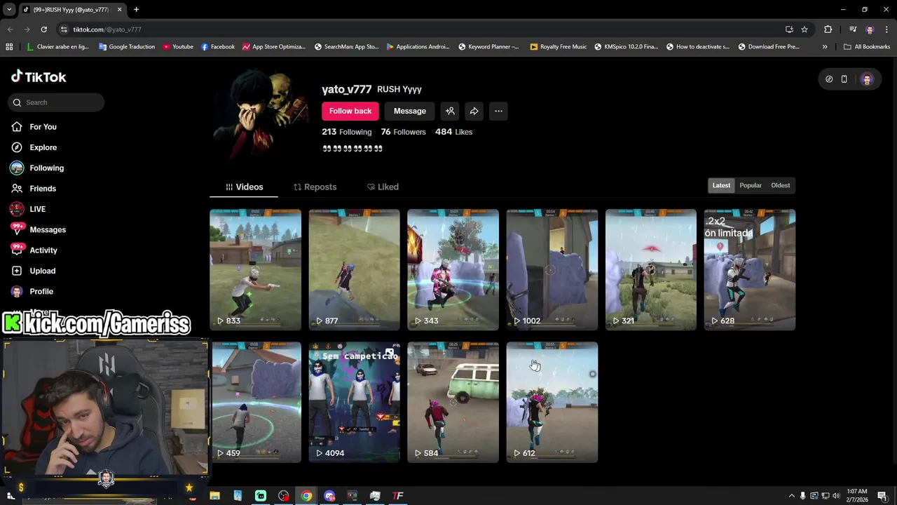This screenshot has height=505, width=897.
Task: Go to the LIVE section
Action: tap(37, 209)
